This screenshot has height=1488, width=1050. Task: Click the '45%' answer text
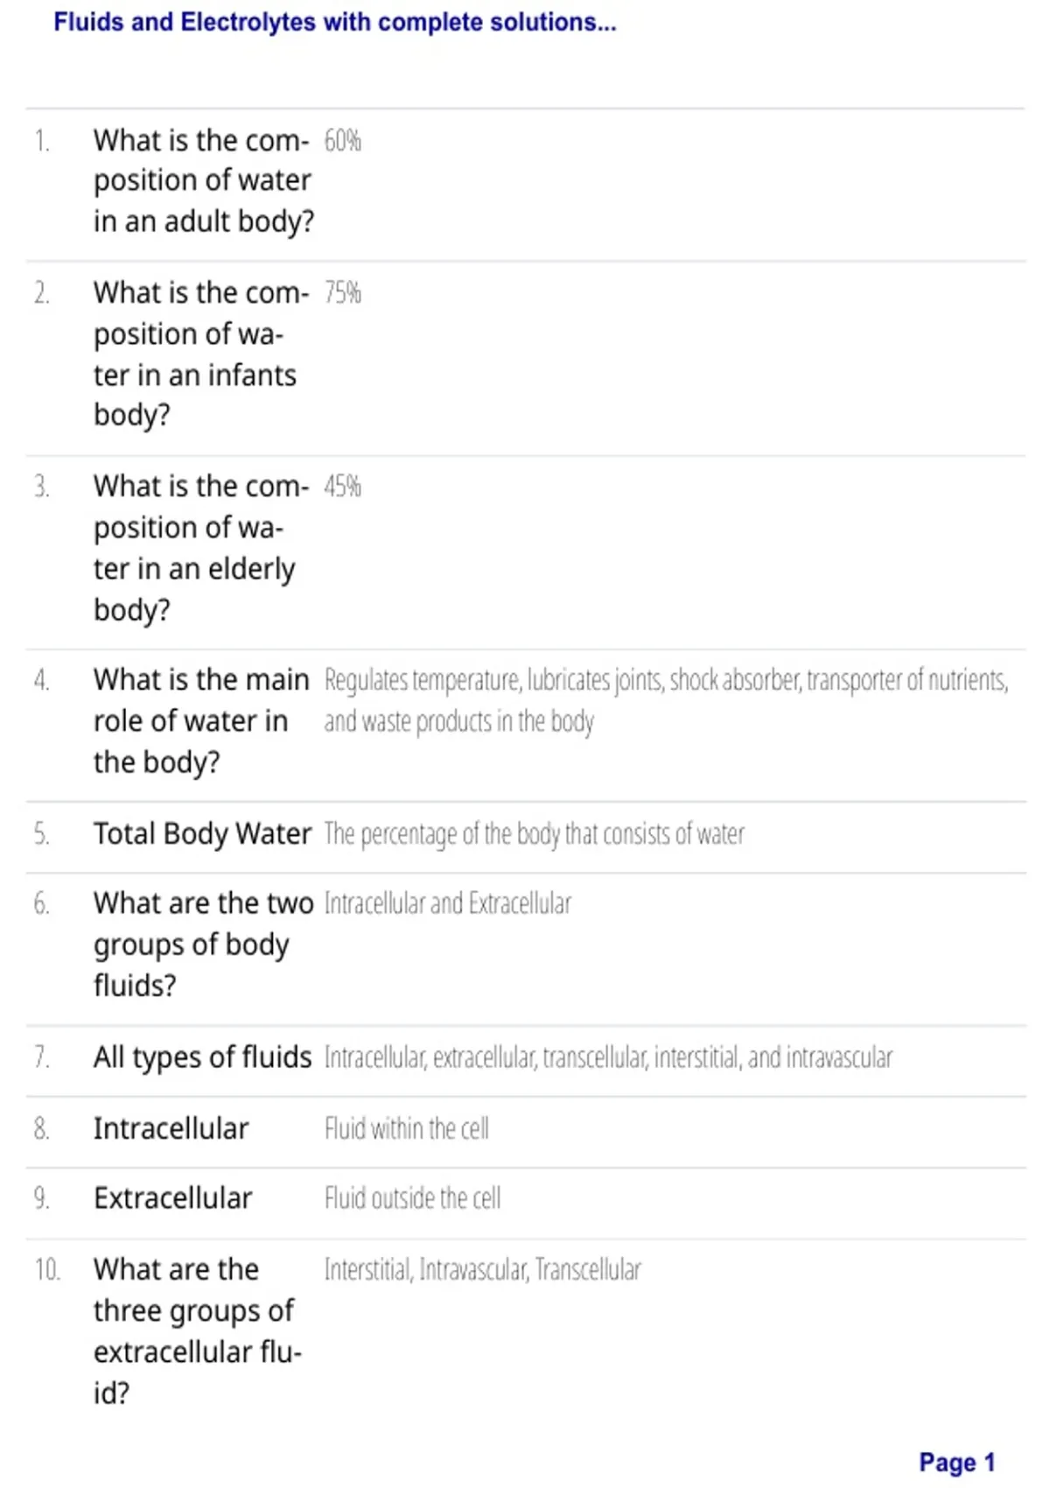[x=342, y=486]
